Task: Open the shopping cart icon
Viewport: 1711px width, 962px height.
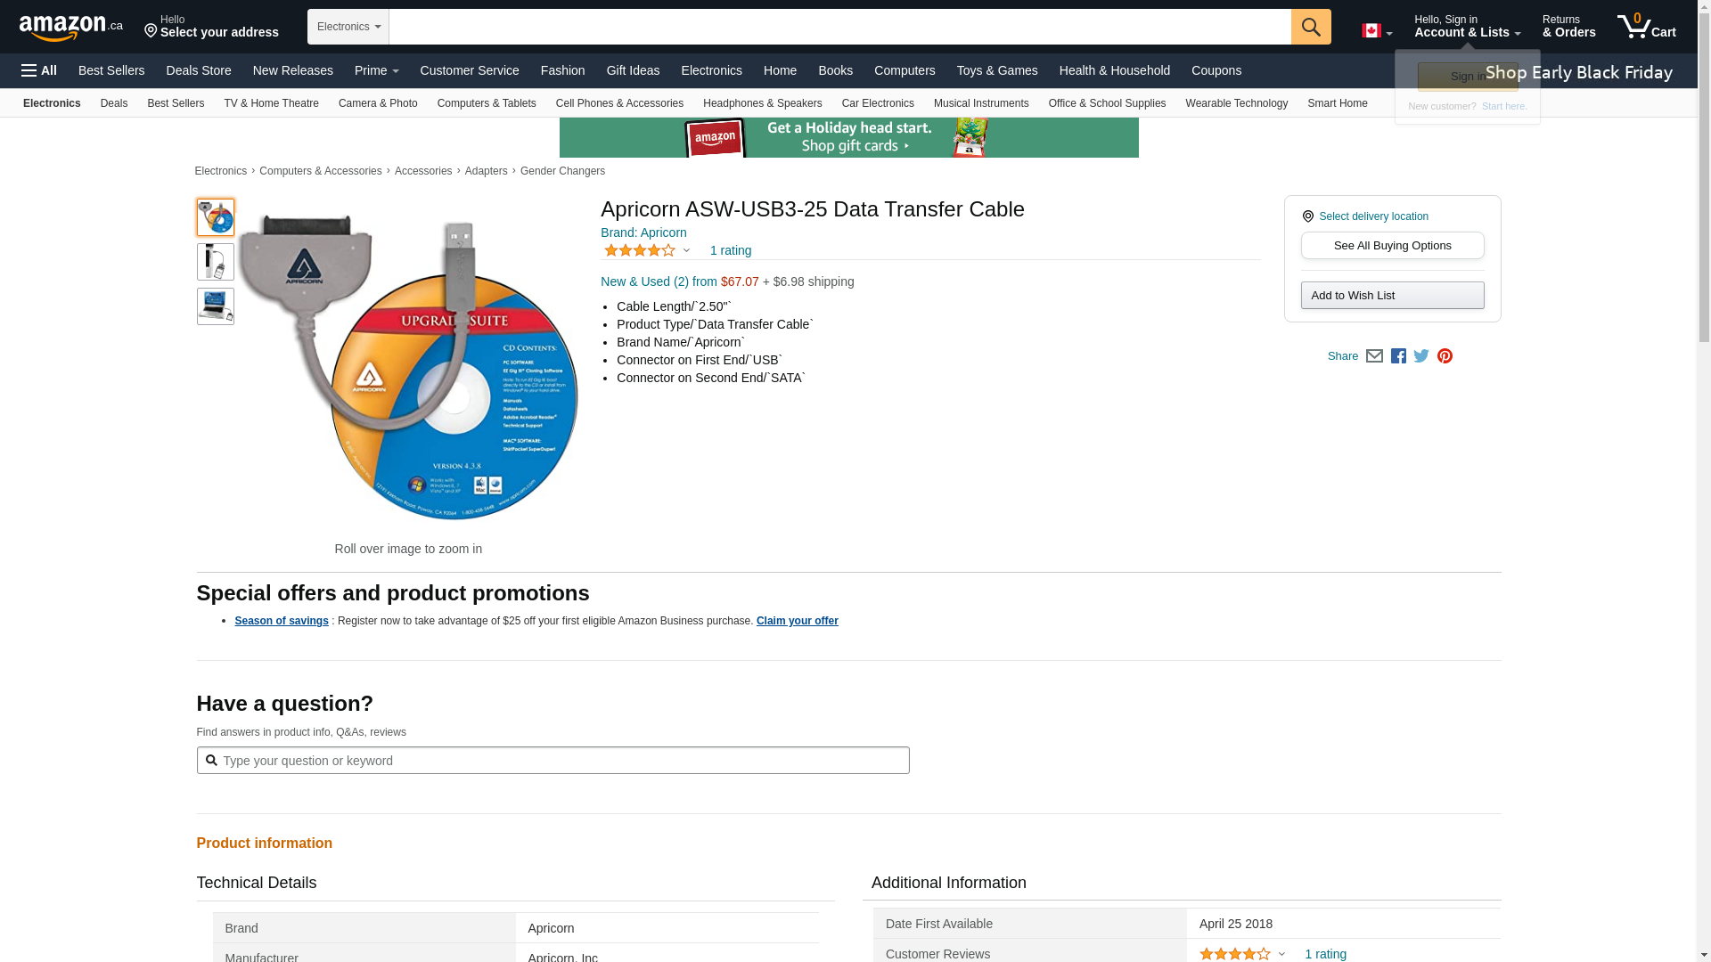Action: pos(1645,27)
